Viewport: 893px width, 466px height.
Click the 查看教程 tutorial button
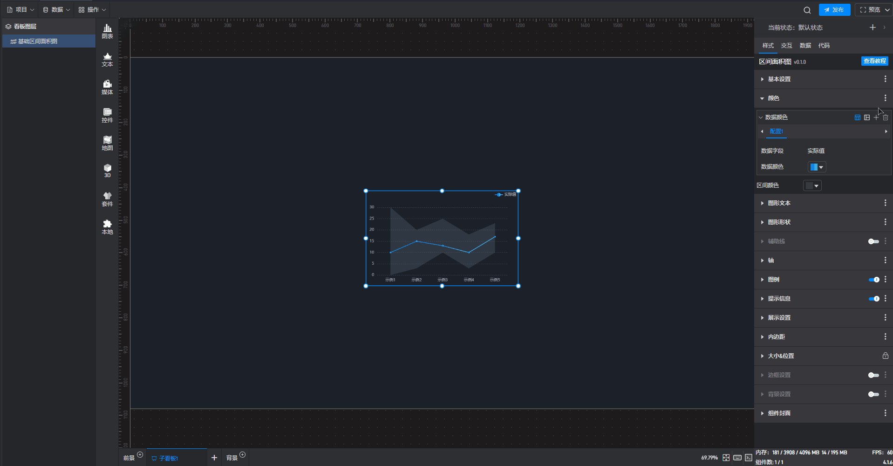point(874,61)
